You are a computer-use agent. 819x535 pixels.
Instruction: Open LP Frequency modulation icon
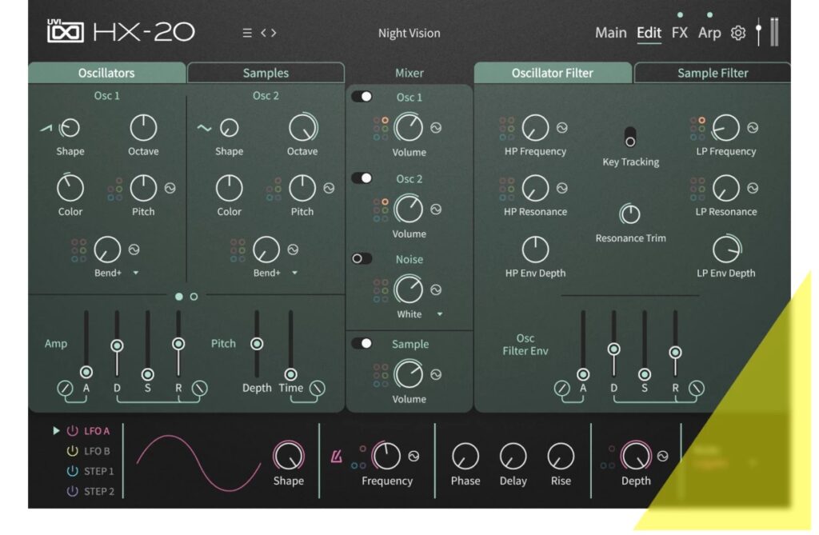[753, 128]
